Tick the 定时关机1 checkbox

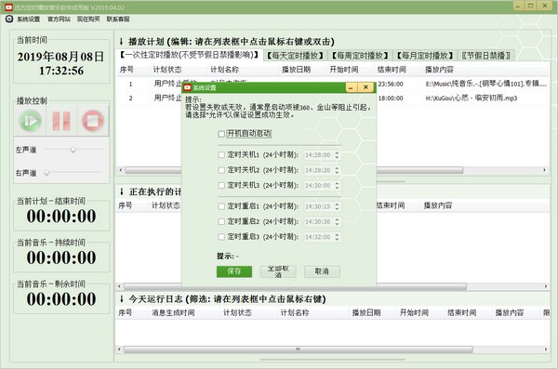[221, 155]
